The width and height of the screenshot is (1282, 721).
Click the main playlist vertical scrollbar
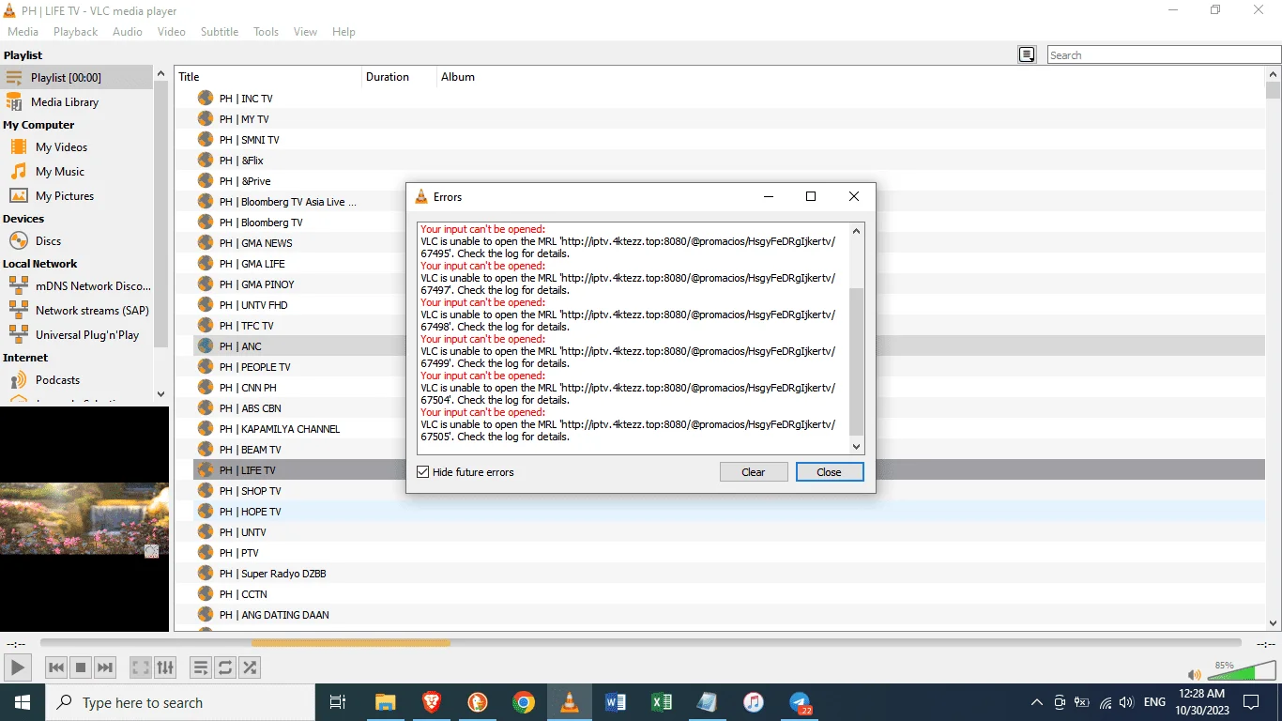click(x=1274, y=349)
